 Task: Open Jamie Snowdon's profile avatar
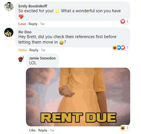coord(21,59)
